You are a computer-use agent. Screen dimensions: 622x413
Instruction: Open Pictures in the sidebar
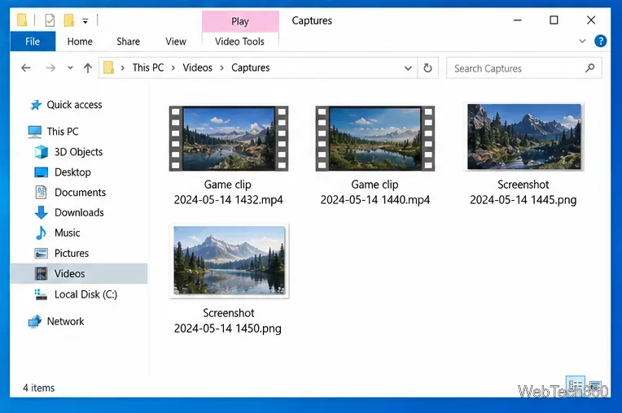pyautogui.click(x=72, y=253)
